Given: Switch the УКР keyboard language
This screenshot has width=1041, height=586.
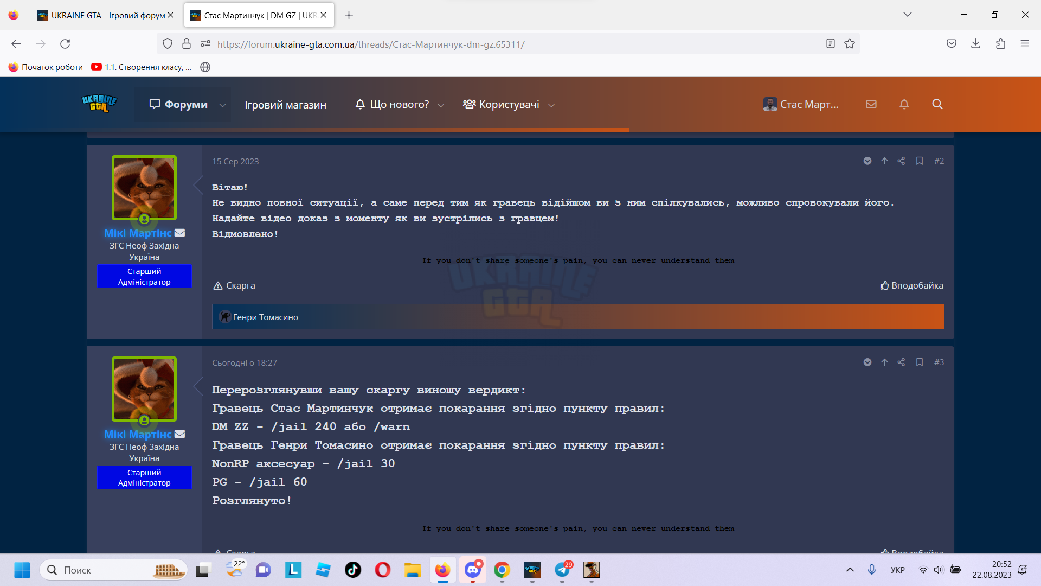Looking at the screenshot, I should click(x=898, y=570).
